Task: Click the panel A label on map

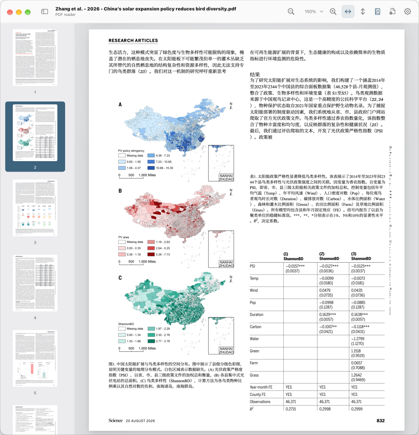Action: tap(120, 105)
